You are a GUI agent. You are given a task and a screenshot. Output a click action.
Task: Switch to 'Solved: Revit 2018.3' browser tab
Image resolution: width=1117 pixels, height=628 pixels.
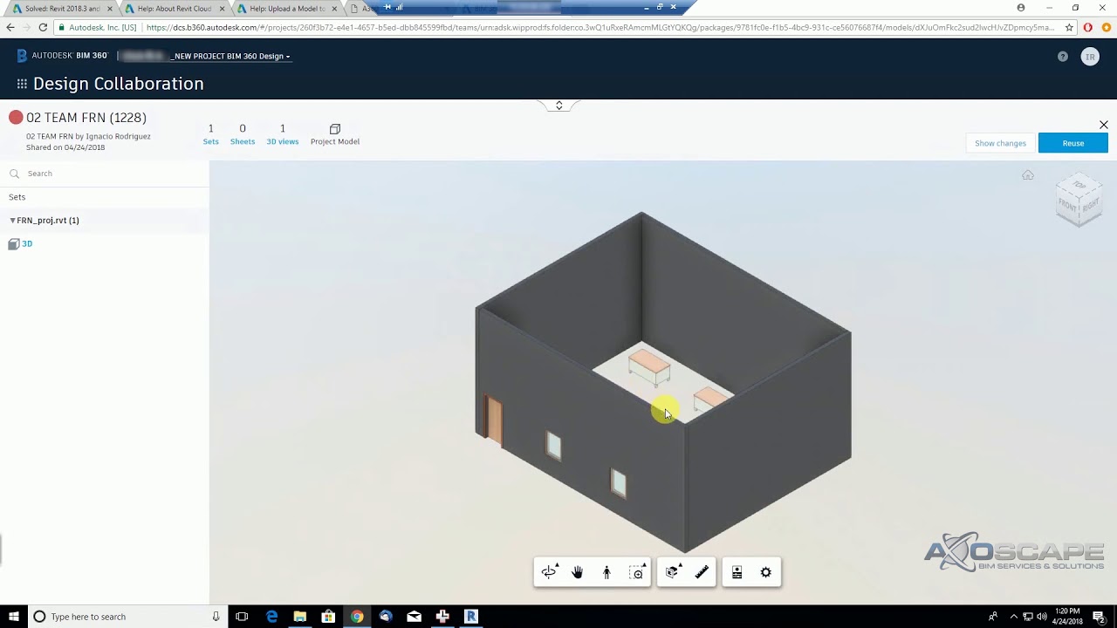61,9
